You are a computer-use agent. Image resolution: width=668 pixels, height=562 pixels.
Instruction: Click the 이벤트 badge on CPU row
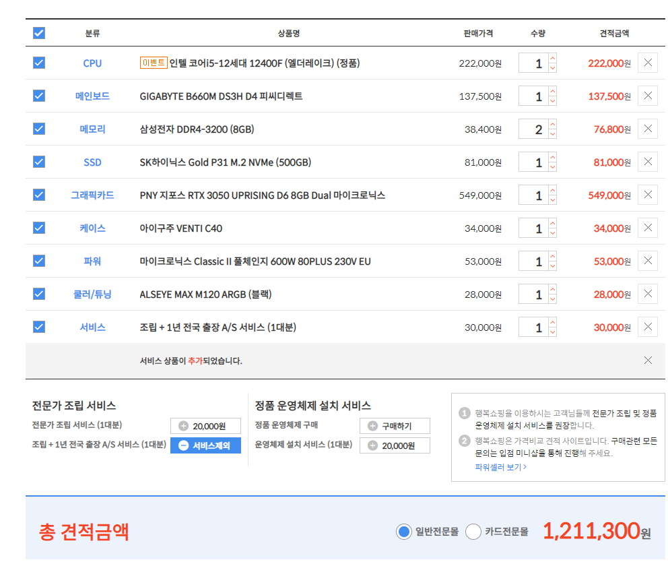154,63
